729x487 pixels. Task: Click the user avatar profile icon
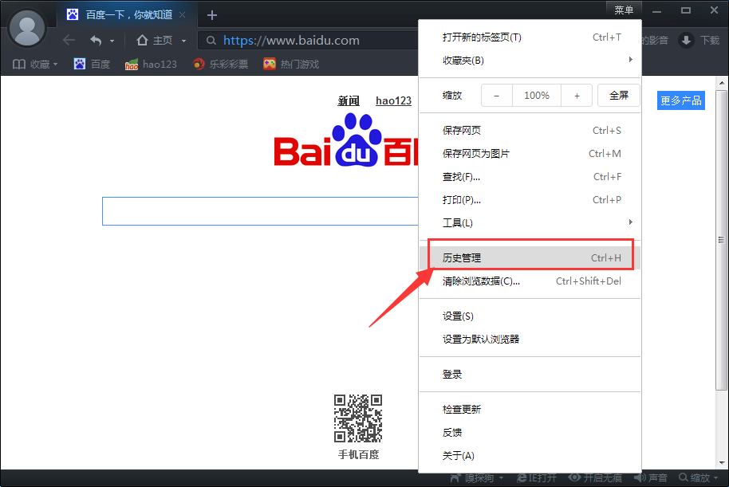tap(27, 28)
